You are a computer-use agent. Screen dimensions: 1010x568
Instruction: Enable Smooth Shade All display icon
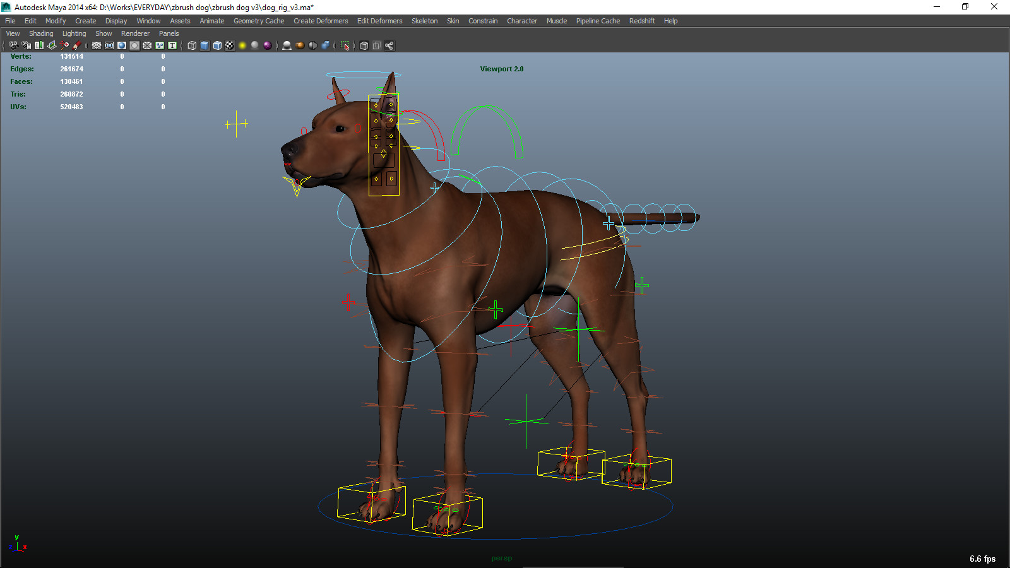click(x=204, y=45)
